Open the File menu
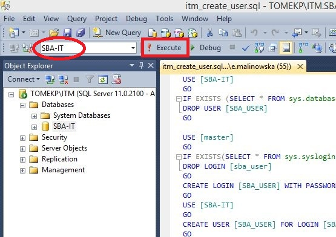This screenshot has height=237, width=336. pyautogui.click(x=9, y=19)
